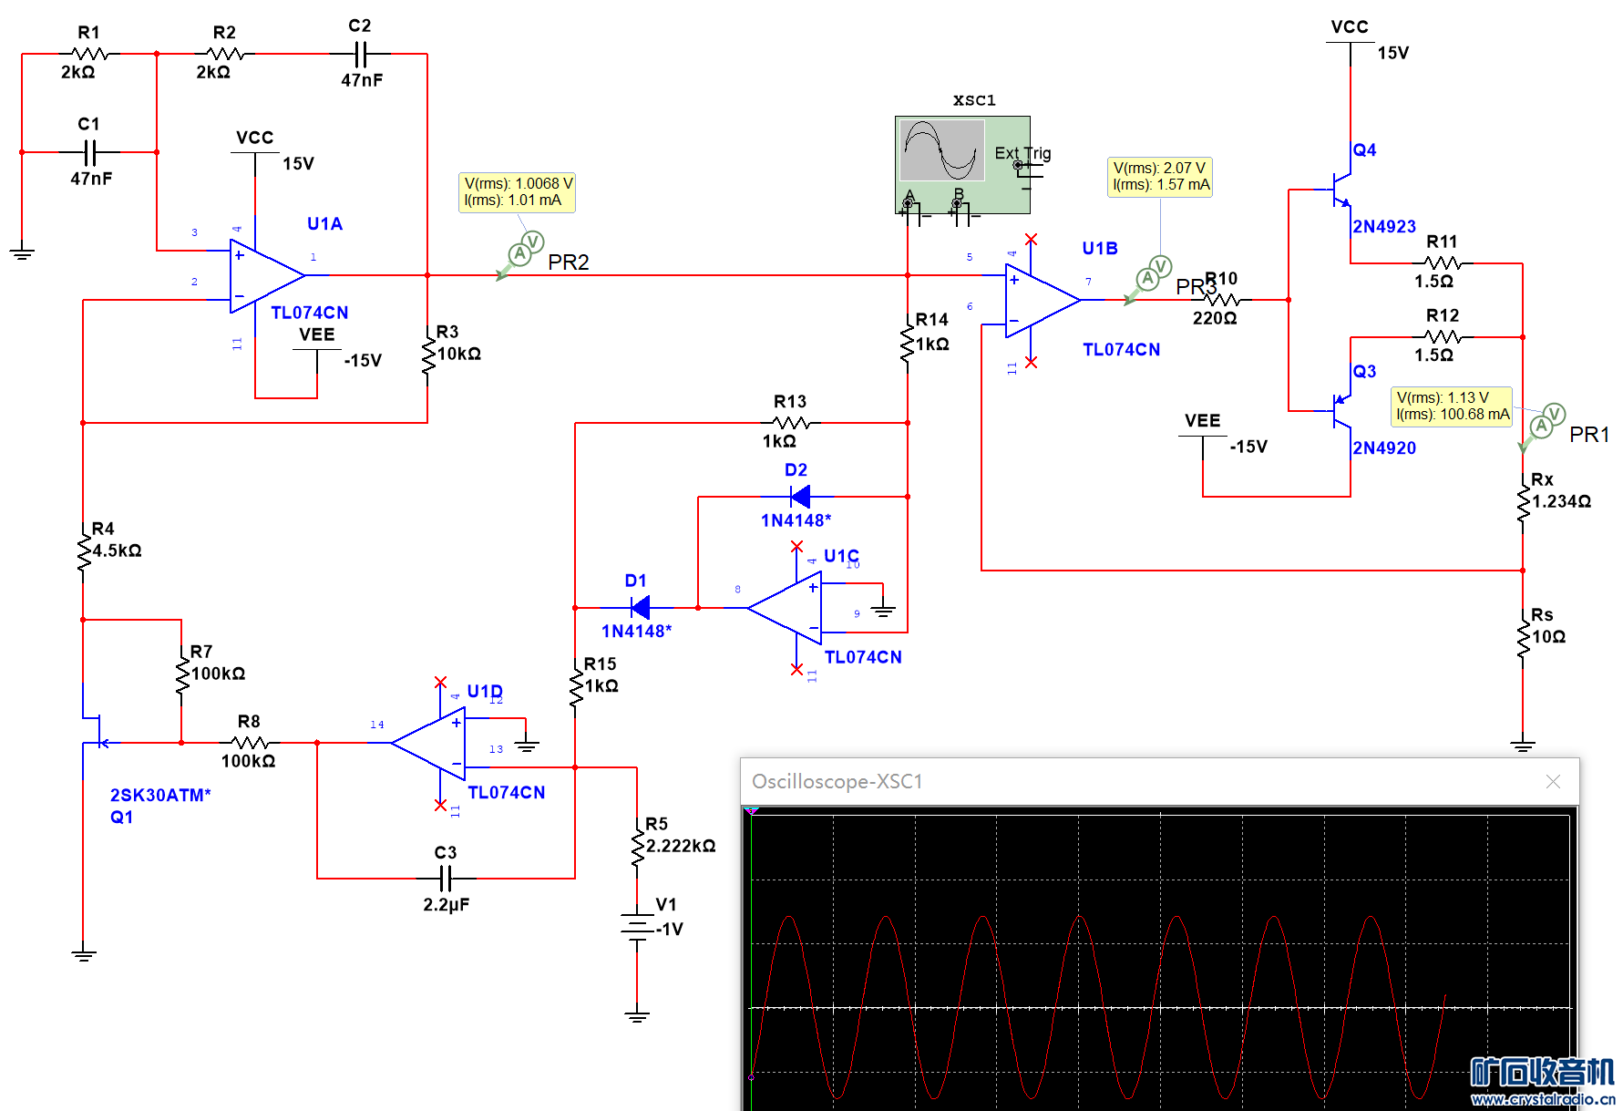Click the 2SK30ATM* label
The image size is (1623, 1111).
tap(160, 796)
